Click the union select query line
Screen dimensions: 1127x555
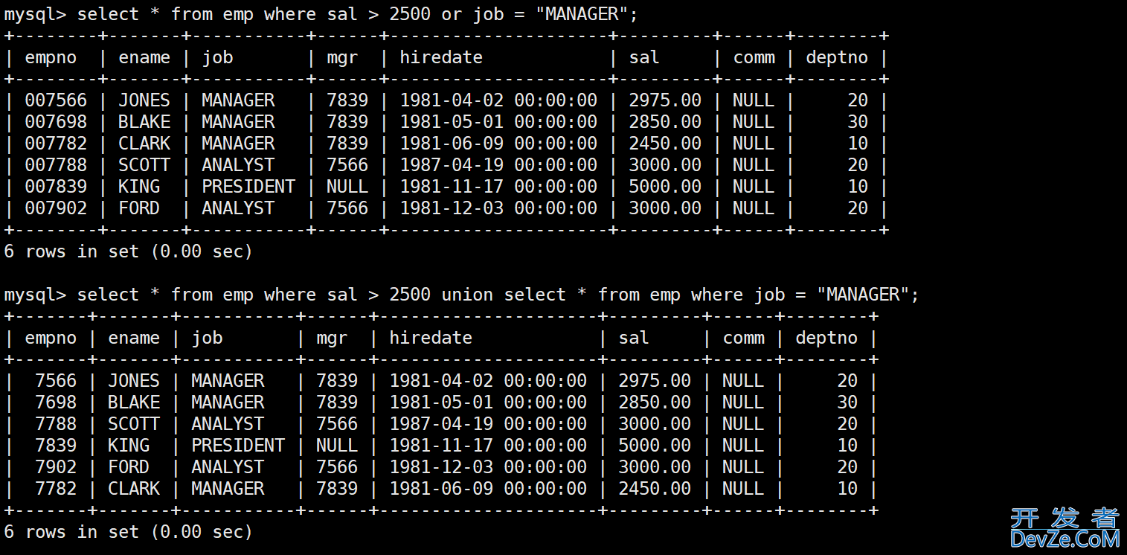[x=462, y=295]
